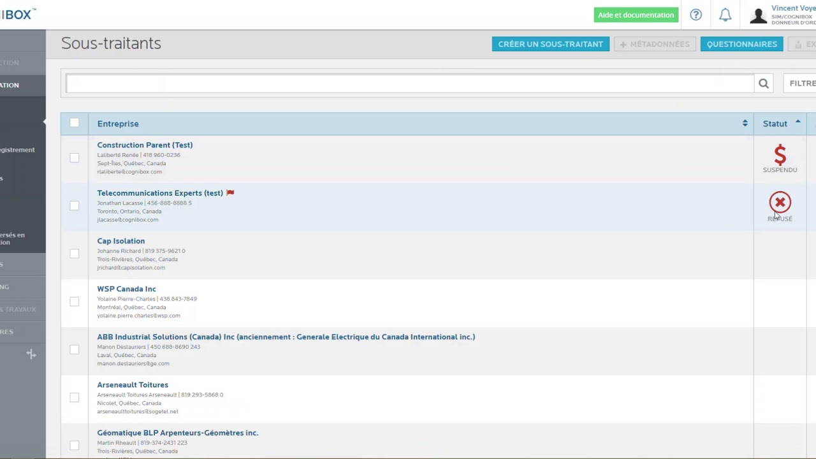This screenshot has height=459, width=816.
Task: Click the Aide et documentation button
Action: [636, 15]
